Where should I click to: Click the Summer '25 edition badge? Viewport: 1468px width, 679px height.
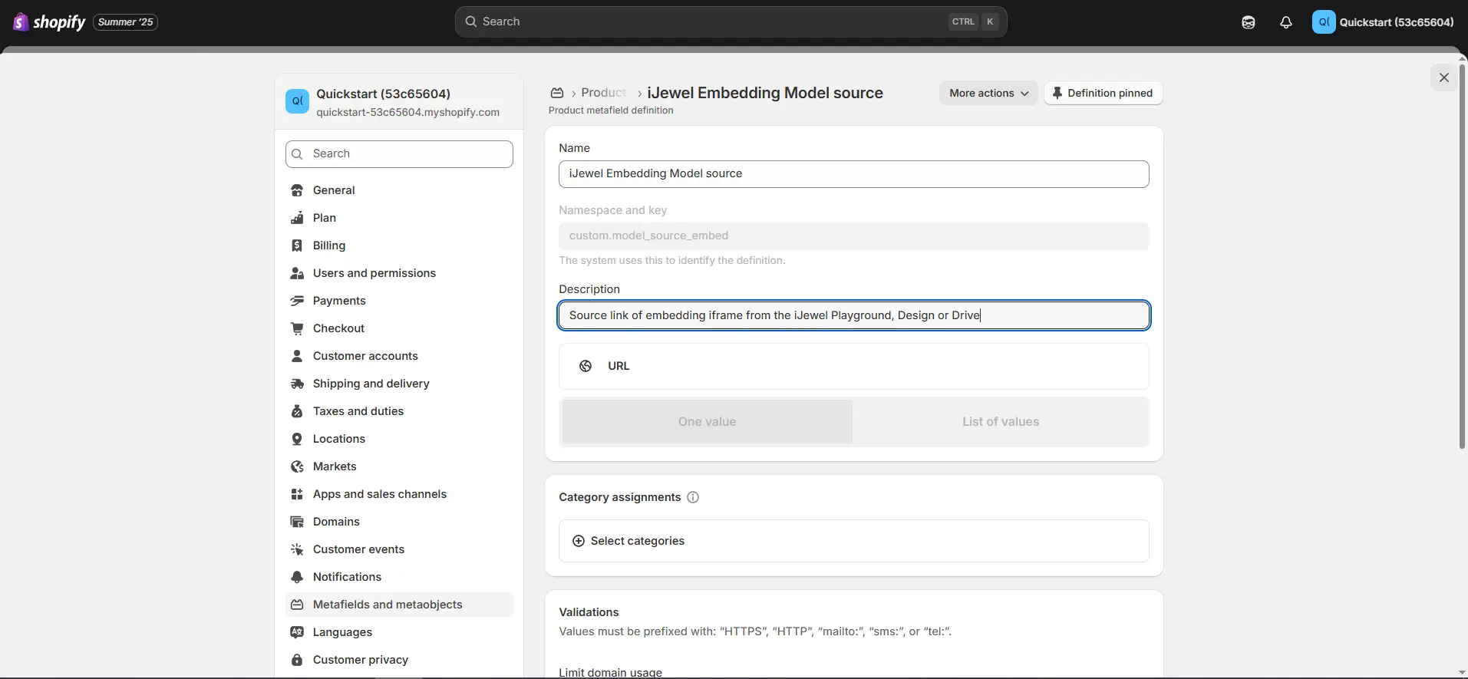coord(126,22)
